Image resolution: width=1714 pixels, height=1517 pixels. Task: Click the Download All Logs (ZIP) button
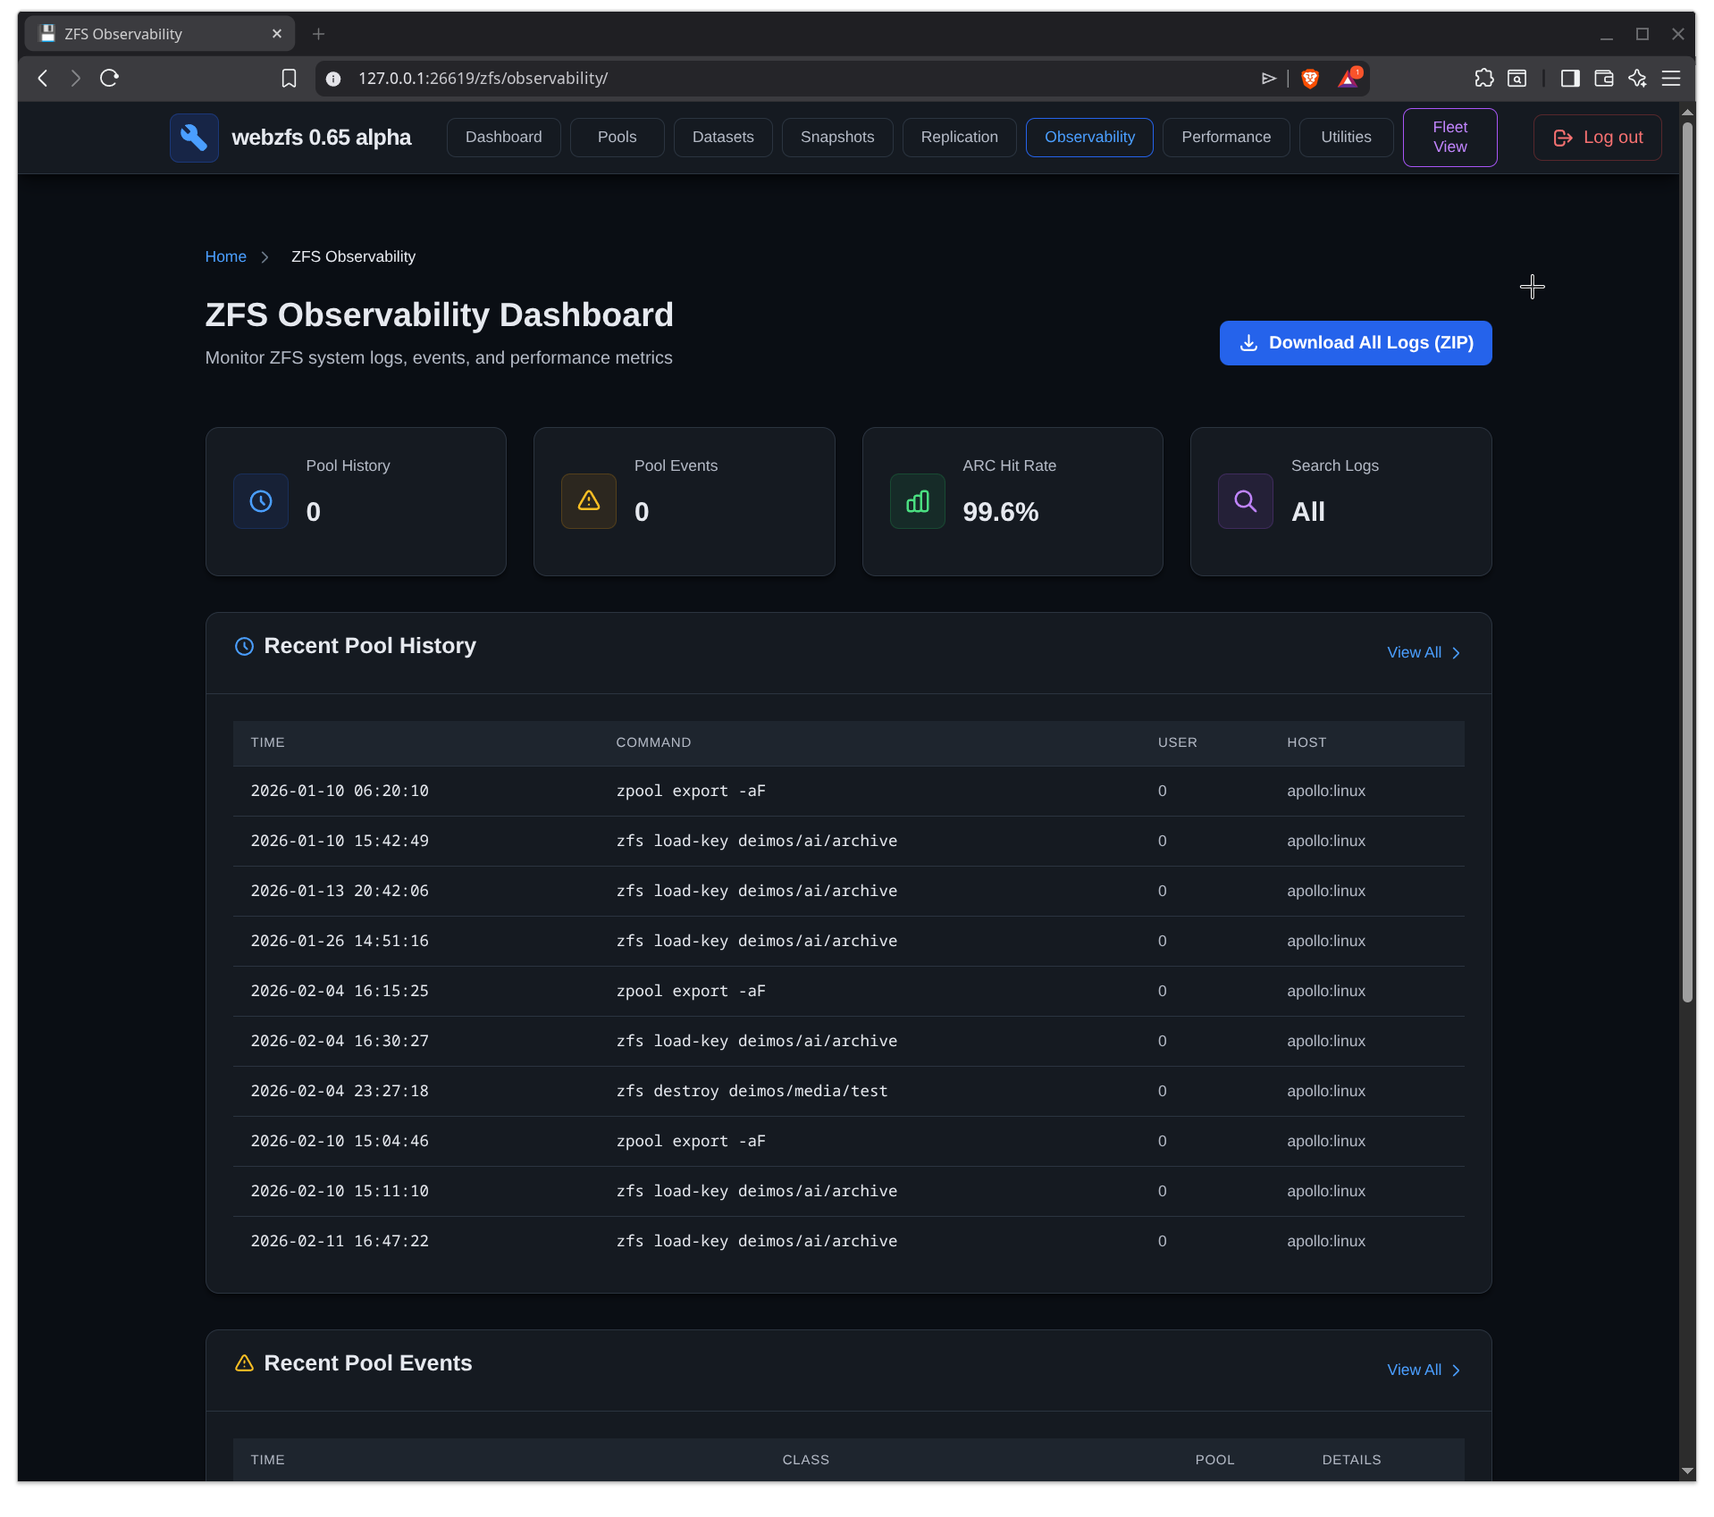pyautogui.click(x=1355, y=342)
